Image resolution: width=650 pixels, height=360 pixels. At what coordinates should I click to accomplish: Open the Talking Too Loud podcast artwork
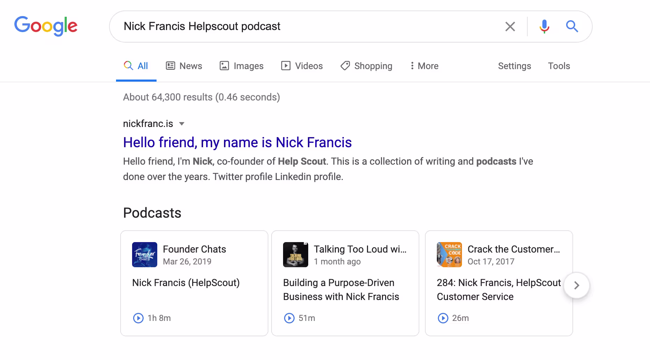click(x=296, y=255)
